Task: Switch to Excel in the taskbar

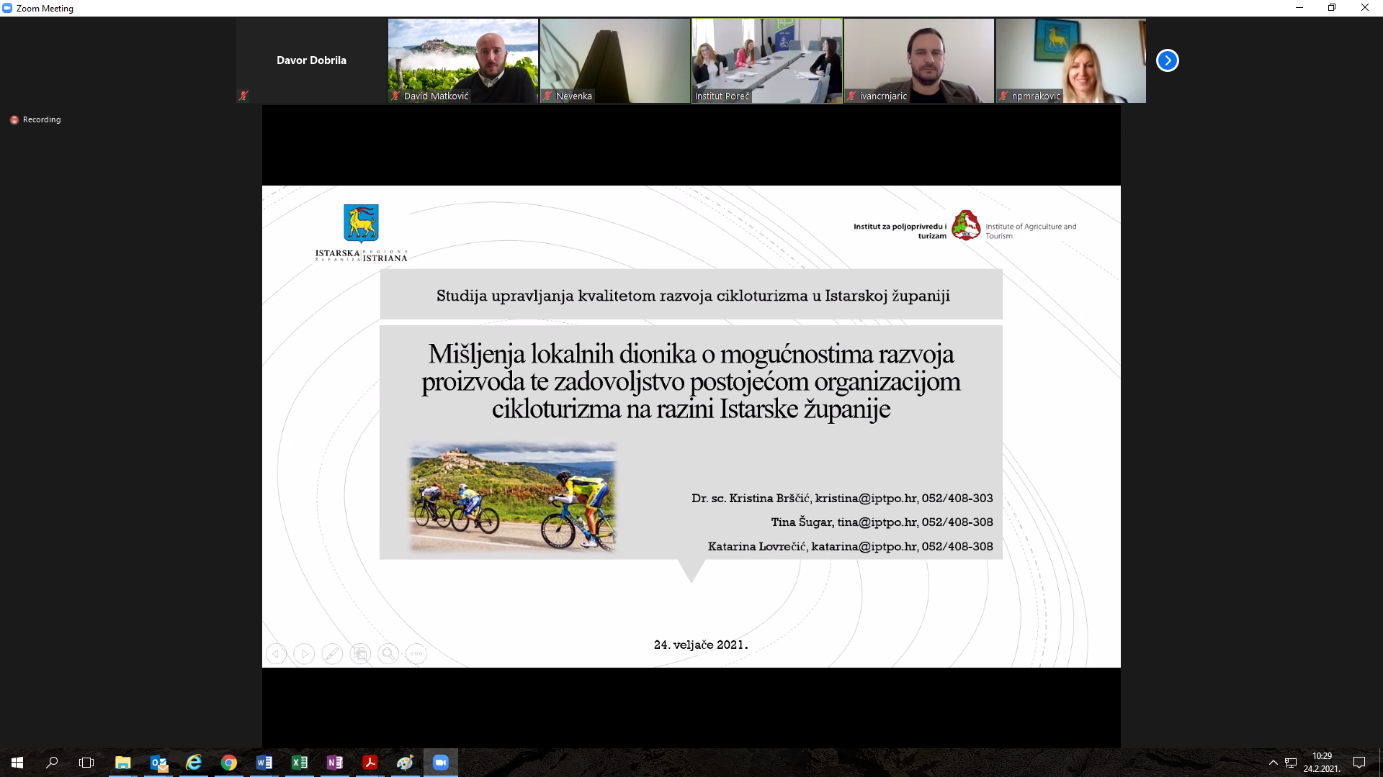Action: pyautogui.click(x=300, y=763)
